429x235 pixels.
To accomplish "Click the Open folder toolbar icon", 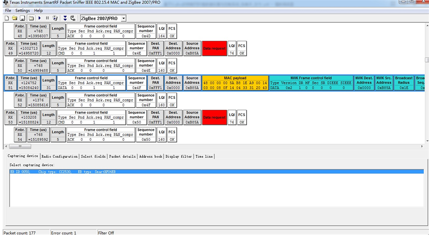I will pyautogui.click(x=15, y=18).
